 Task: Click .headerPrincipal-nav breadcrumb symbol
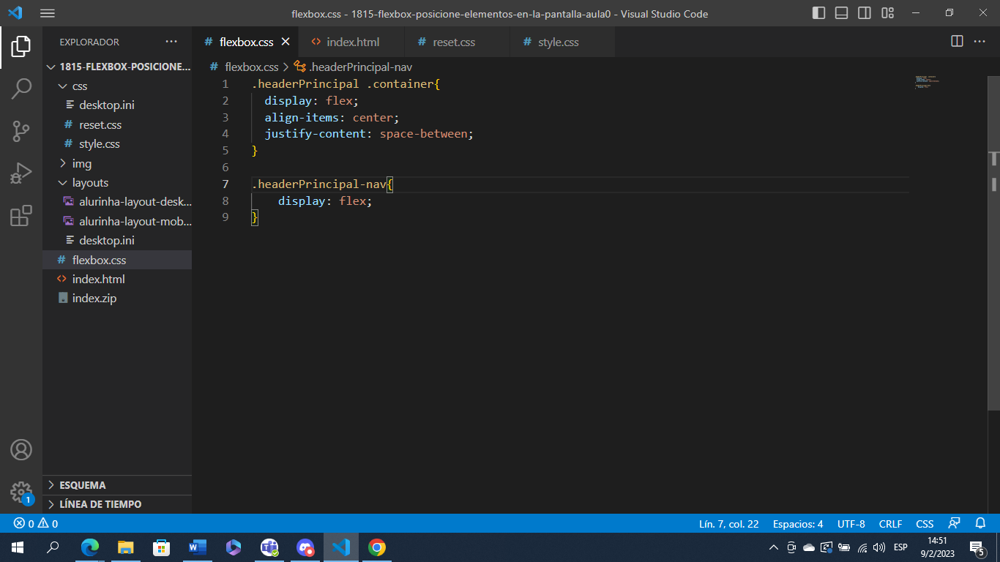353,67
